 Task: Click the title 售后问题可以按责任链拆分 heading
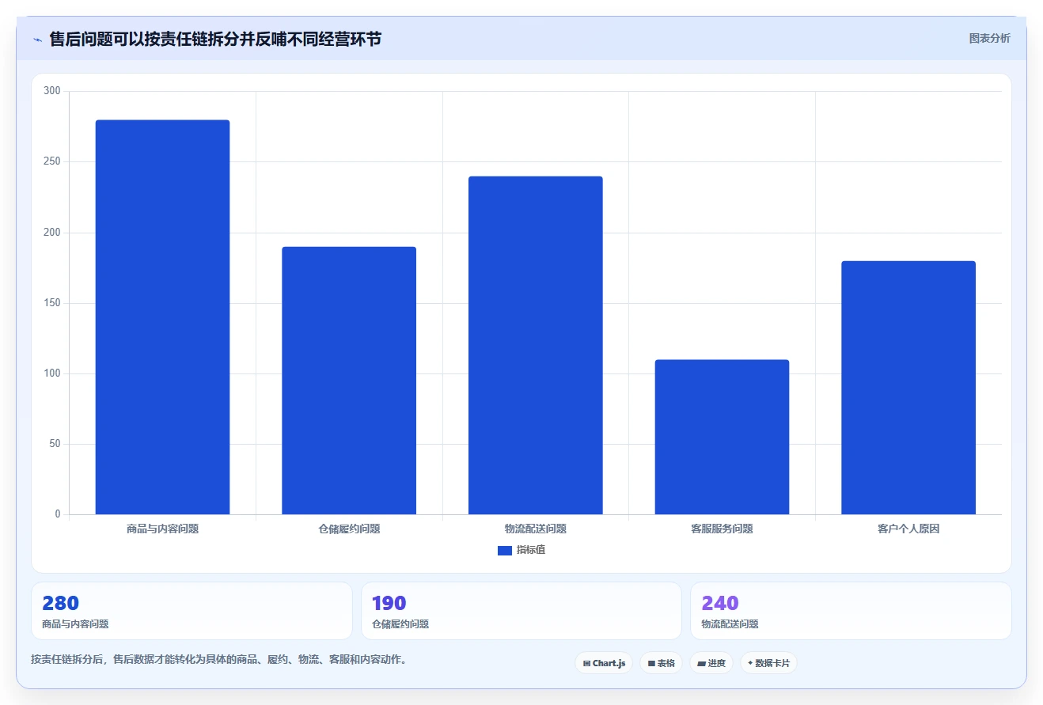(x=215, y=39)
